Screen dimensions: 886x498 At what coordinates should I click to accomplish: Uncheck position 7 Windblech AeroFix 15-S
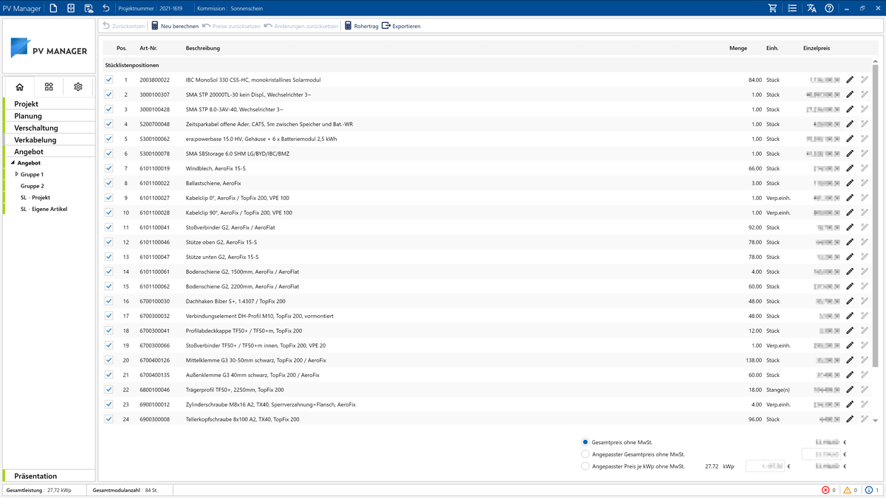(109, 168)
